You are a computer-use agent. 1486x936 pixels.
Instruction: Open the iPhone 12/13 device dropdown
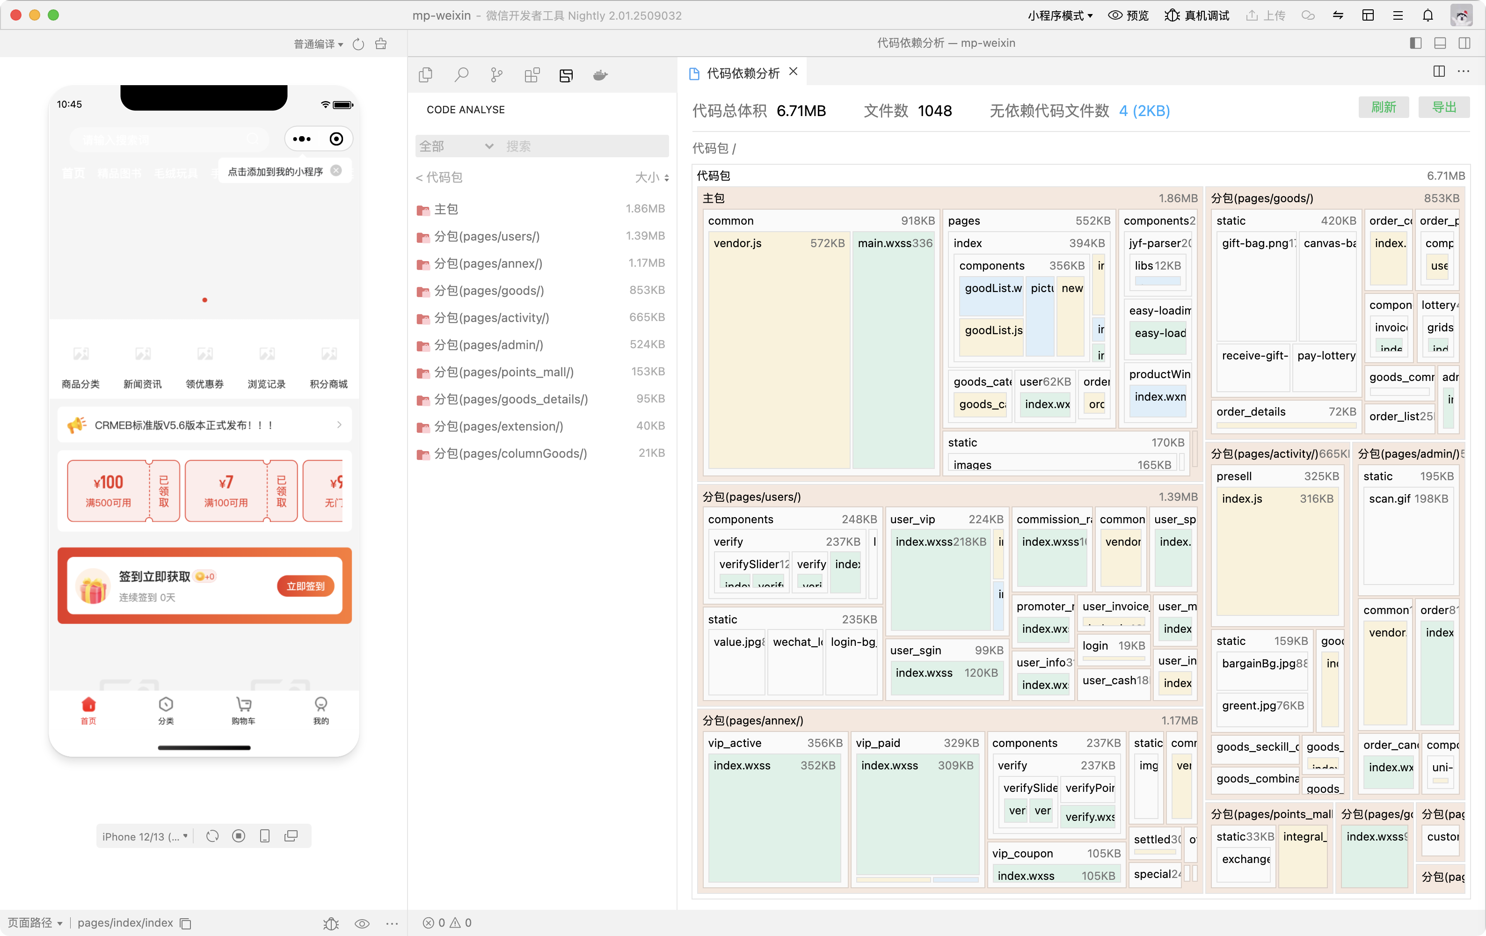[x=145, y=836]
